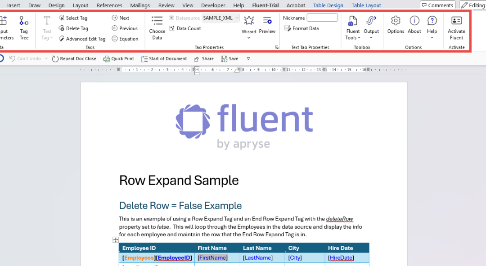Save the document from quick toolbar
The image size is (486, 266).
point(229,59)
